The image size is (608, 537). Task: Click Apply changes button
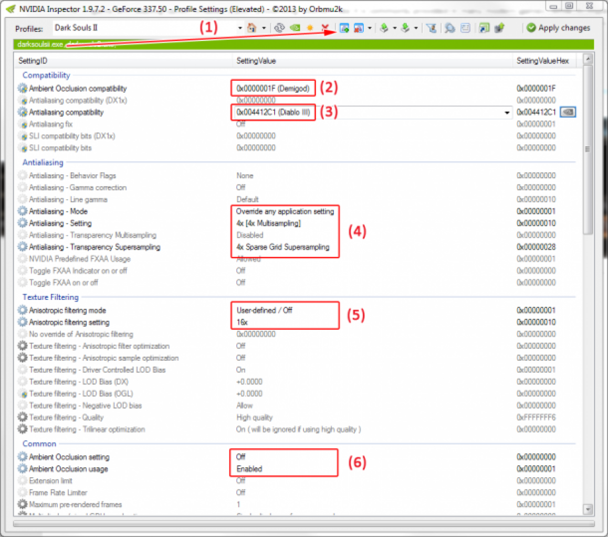pyautogui.click(x=558, y=28)
